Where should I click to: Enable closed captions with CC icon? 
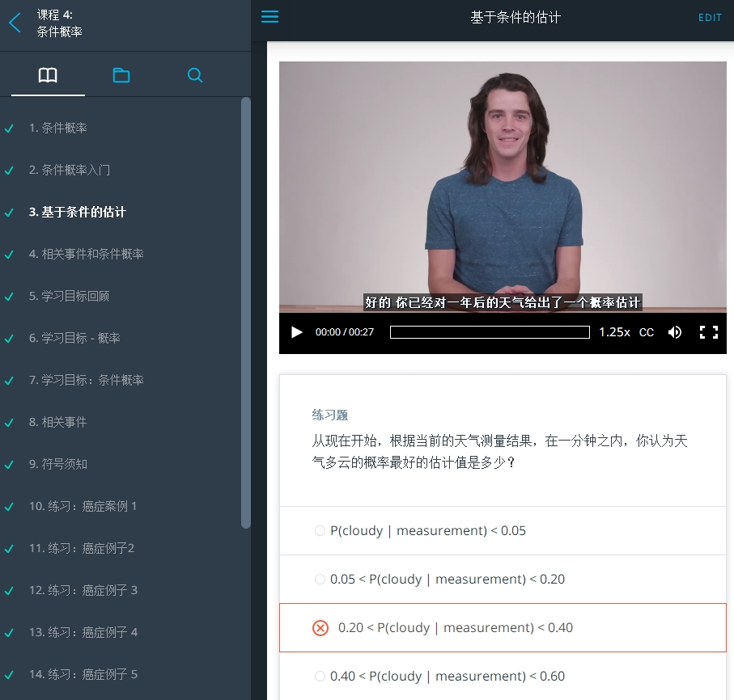pos(647,332)
